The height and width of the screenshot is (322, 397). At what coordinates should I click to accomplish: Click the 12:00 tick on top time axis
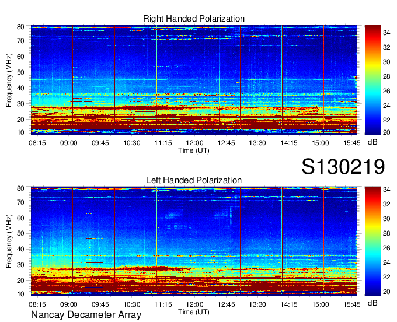click(x=194, y=143)
